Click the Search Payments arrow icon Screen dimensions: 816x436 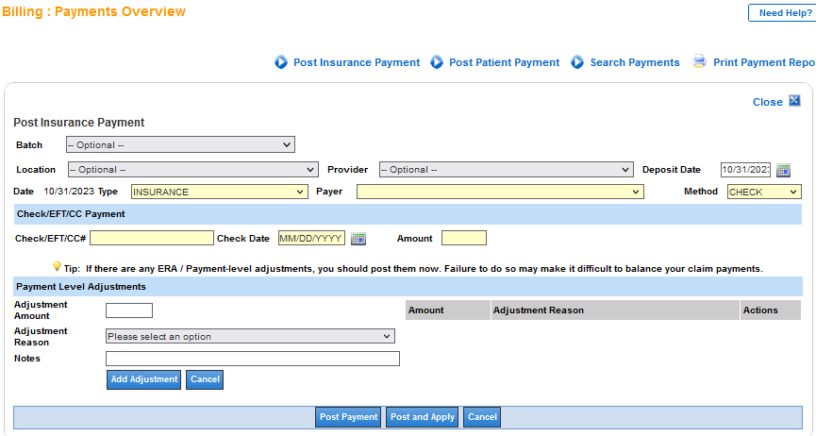point(577,62)
